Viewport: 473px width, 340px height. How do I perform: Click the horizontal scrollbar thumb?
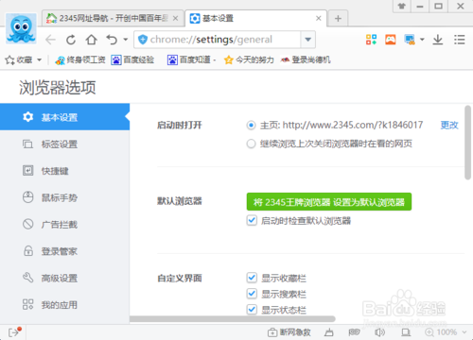point(233,319)
